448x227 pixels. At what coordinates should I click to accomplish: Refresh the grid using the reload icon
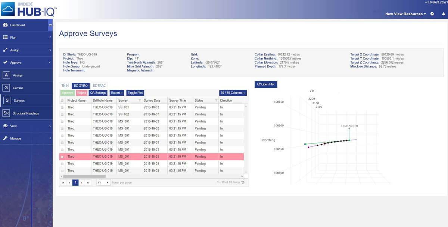point(243,182)
